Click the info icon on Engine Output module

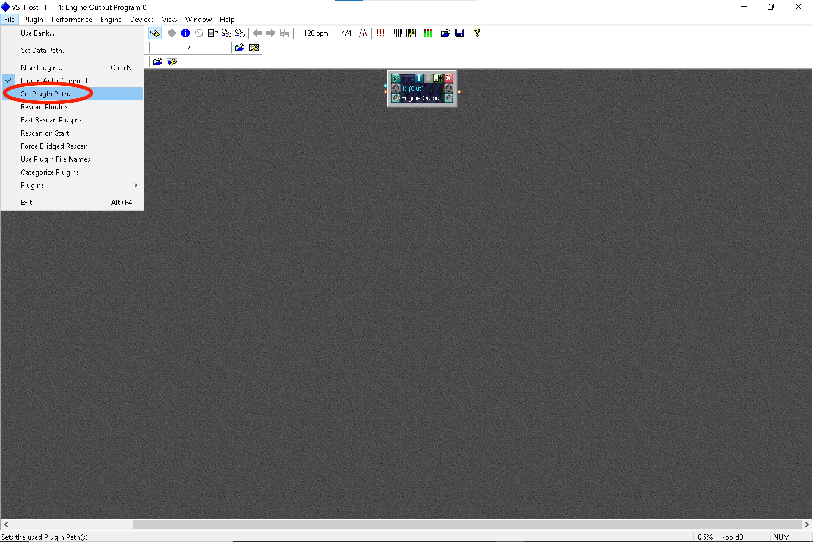[x=419, y=78]
